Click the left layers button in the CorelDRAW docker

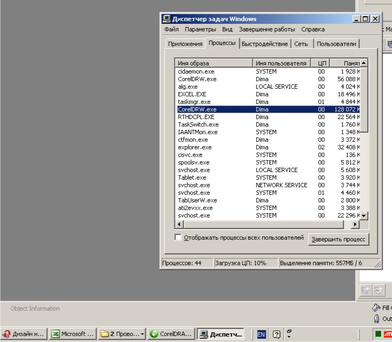point(366,290)
